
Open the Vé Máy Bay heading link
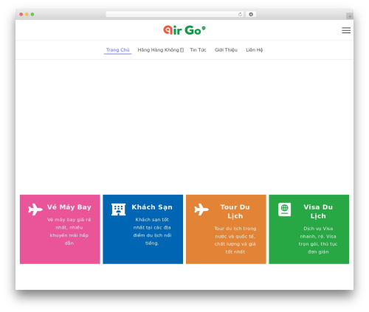click(x=69, y=207)
